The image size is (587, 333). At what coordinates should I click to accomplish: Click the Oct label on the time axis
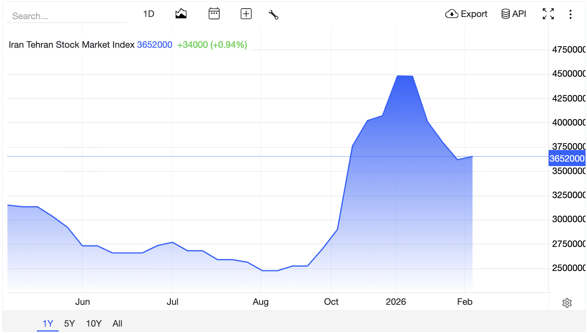click(331, 302)
